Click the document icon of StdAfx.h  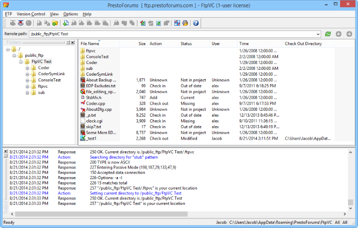click(x=83, y=98)
